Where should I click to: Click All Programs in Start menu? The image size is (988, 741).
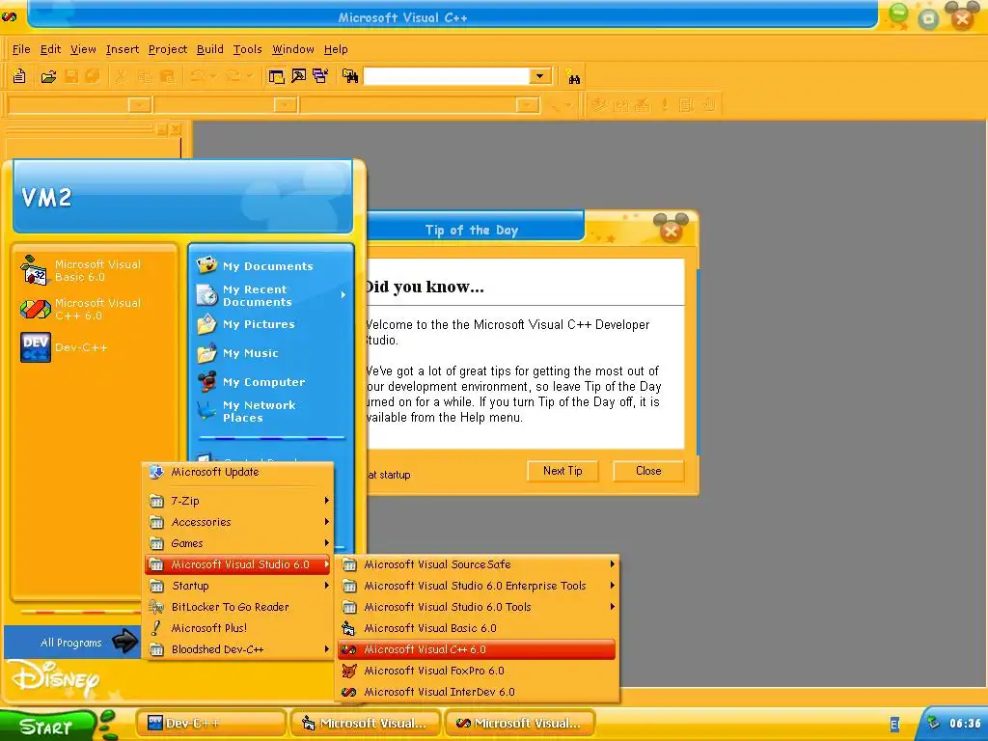coord(71,642)
